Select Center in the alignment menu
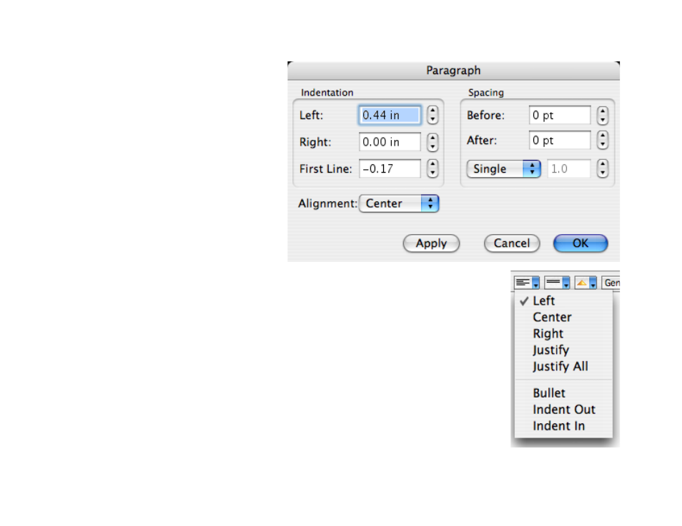 point(564,317)
